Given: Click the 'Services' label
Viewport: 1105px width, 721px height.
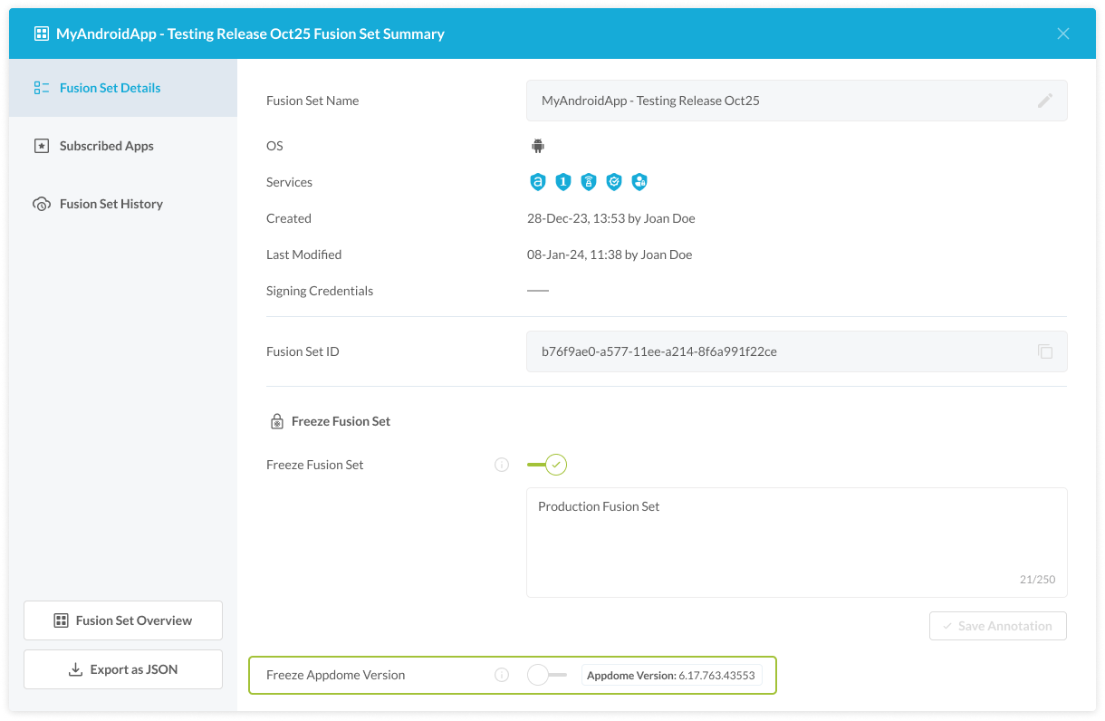Looking at the screenshot, I should (x=290, y=182).
